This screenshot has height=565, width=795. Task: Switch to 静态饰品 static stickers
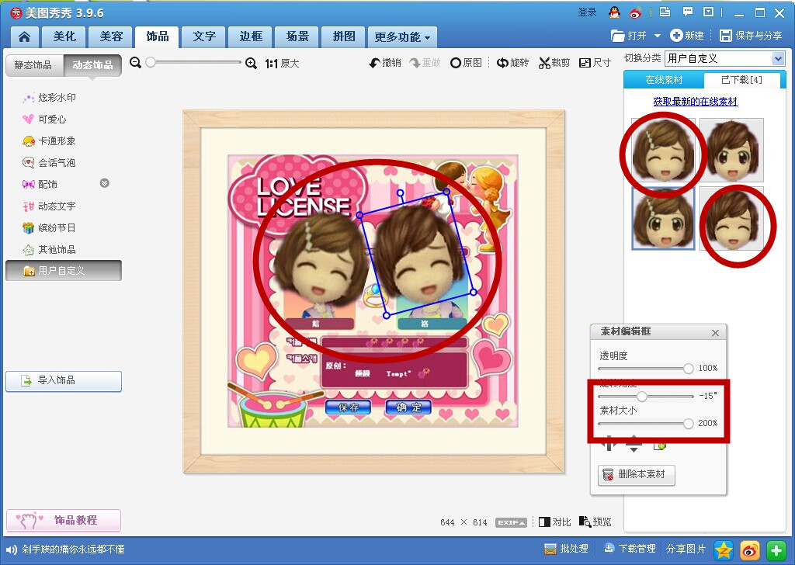tap(33, 65)
